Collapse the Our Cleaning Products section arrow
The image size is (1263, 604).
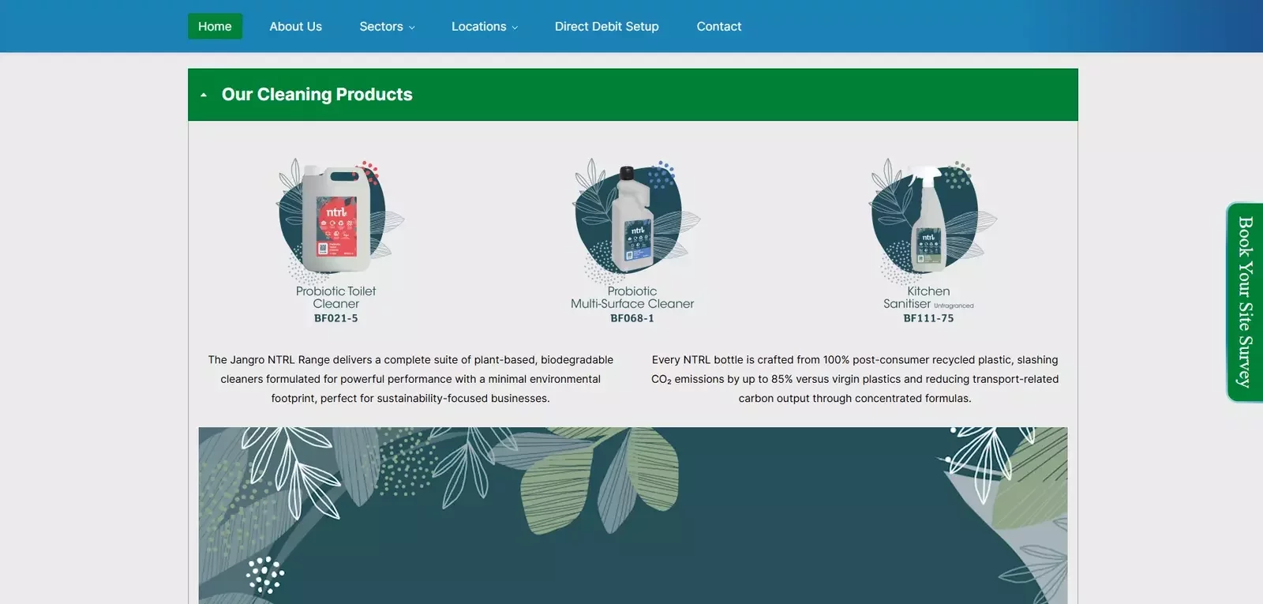tap(204, 95)
